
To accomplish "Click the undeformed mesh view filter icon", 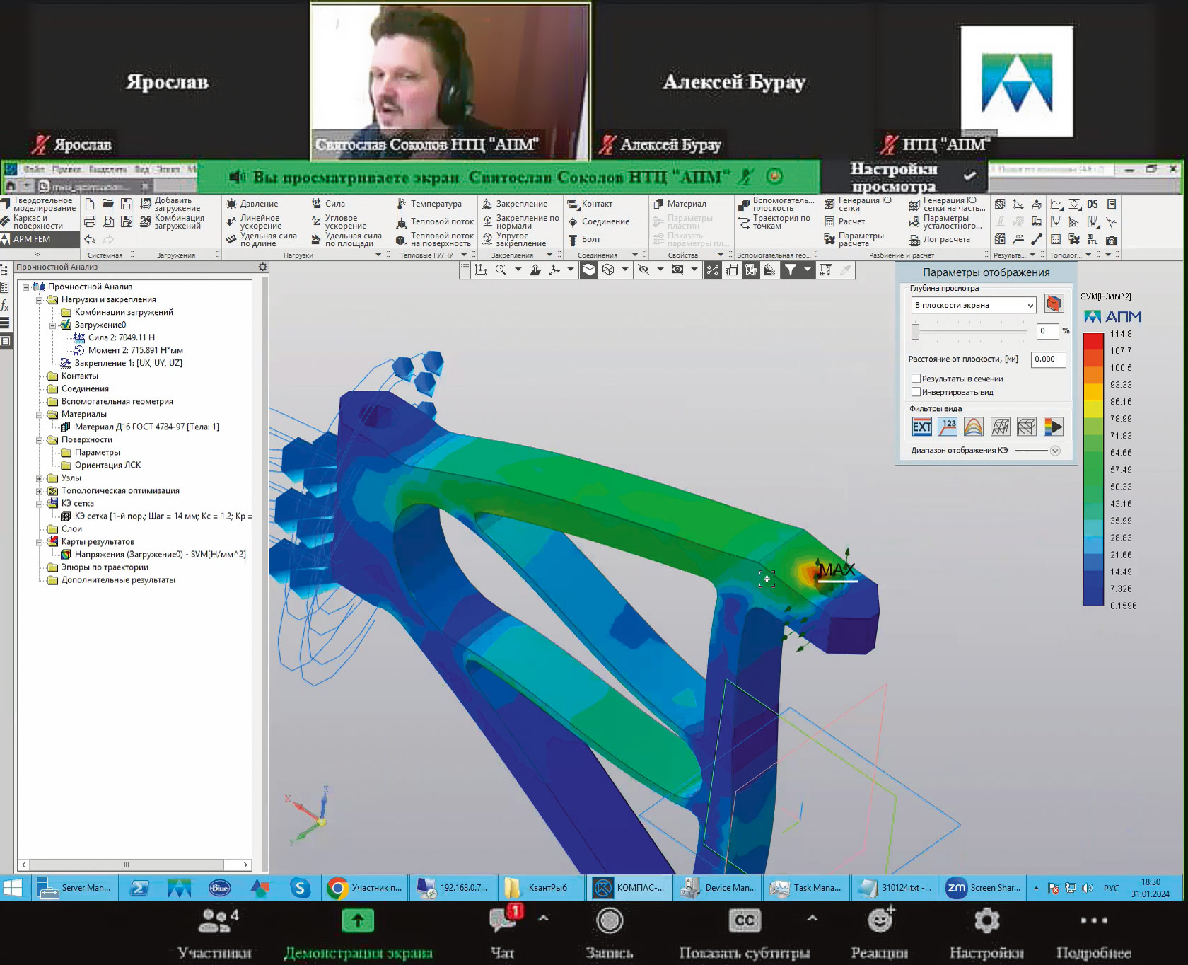I will coord(1026,427).
